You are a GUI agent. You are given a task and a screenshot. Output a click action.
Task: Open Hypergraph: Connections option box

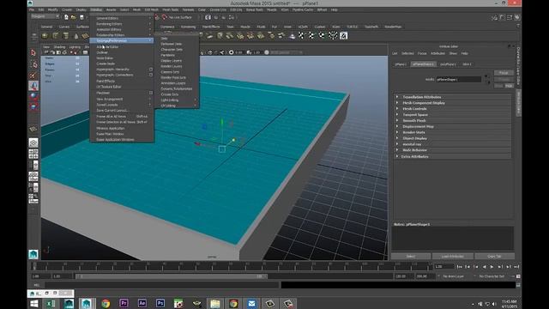click(151, 75)
